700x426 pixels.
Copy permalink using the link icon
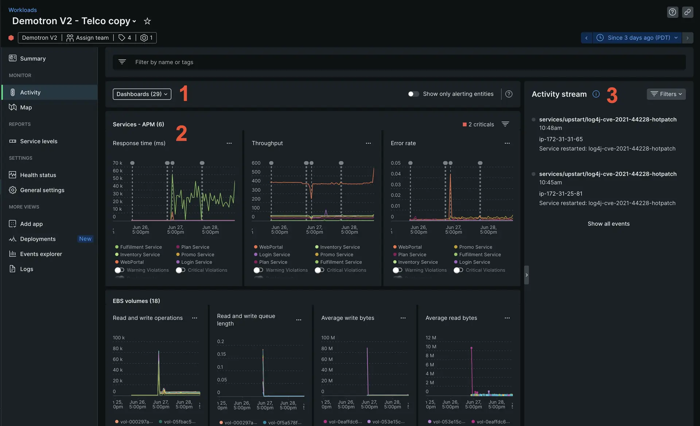(x=687, y=12)
